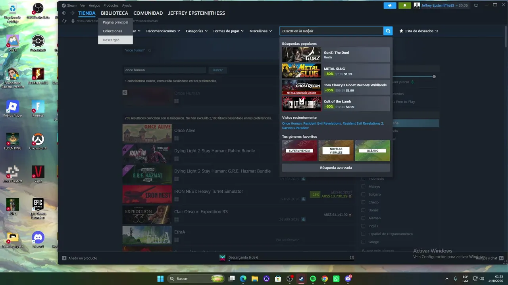Screen dimensions: 508x285
Task: Open Lista de deseados wishlist
Action: [419, 31]
